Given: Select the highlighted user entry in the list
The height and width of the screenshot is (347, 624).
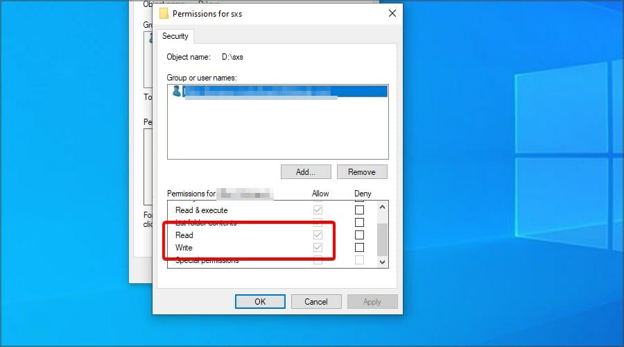Looking at the screenshot, I should coord(278,91).
